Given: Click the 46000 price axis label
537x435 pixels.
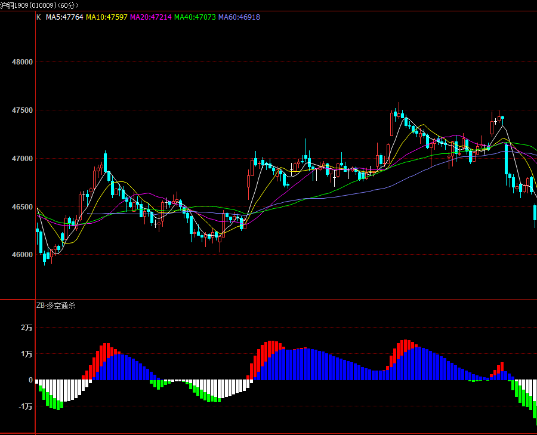Looking at the screenshot, I should pyautogui.click(x=22, y=255).
